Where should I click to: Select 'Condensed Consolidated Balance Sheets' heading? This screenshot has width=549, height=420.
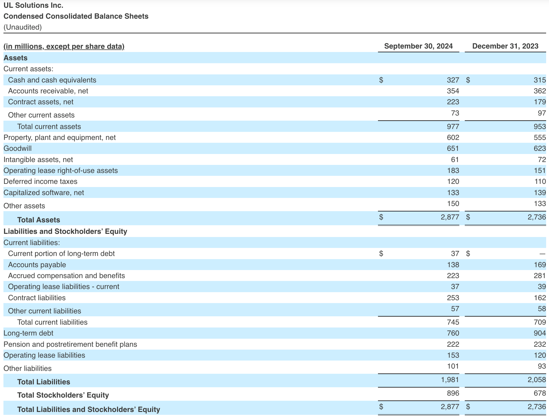(x=76, y=16)
